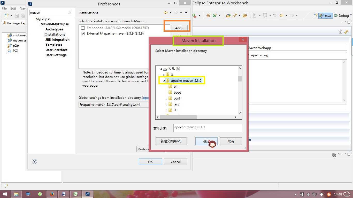Click the Next Annotation toolbar icon

tap(255, 15)
